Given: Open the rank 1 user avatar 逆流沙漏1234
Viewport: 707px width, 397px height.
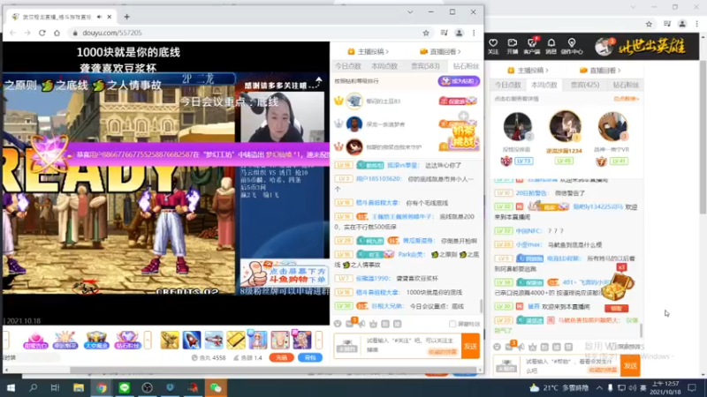Looking at the screenshot, I should (565, 126).
